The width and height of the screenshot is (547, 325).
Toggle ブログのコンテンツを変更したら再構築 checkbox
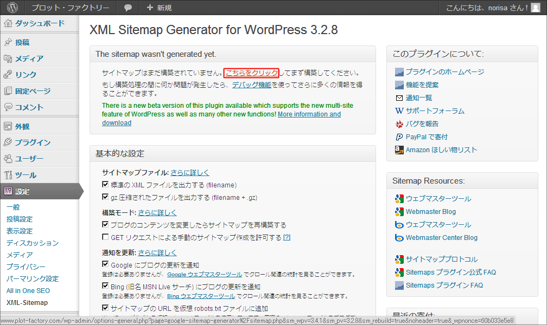tap(105, 224)
